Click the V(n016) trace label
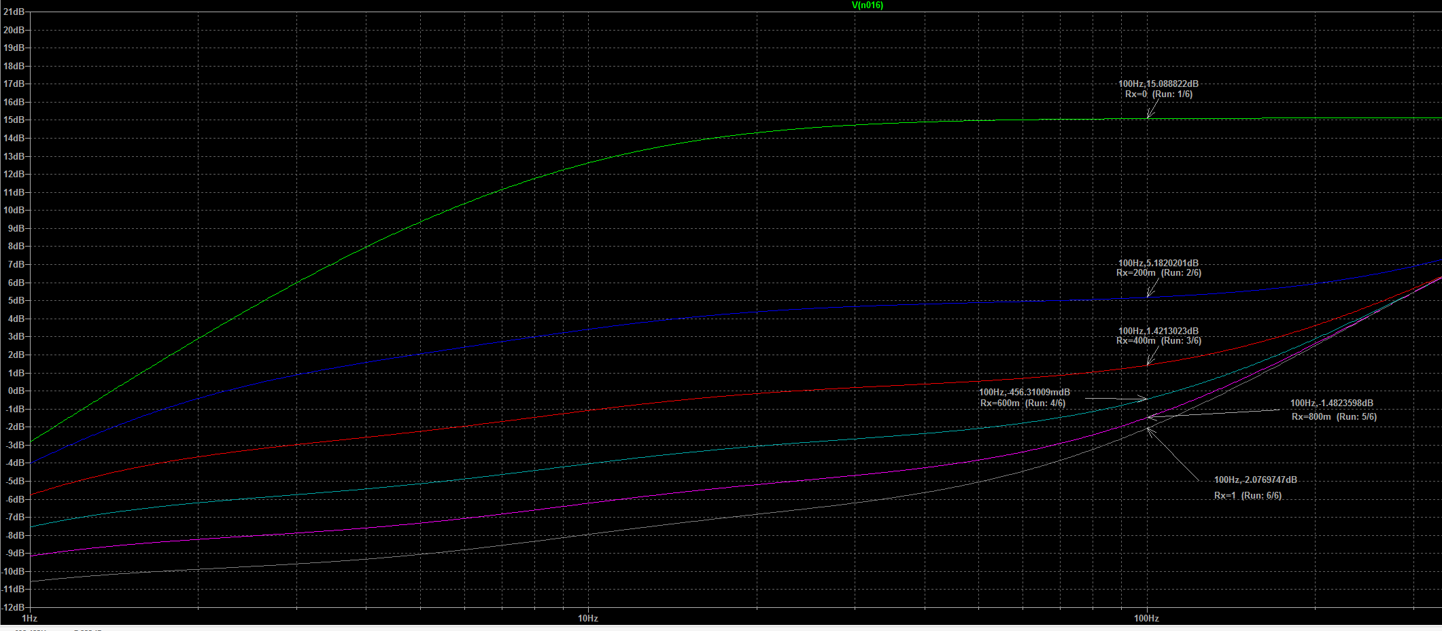 pos(867,5)
